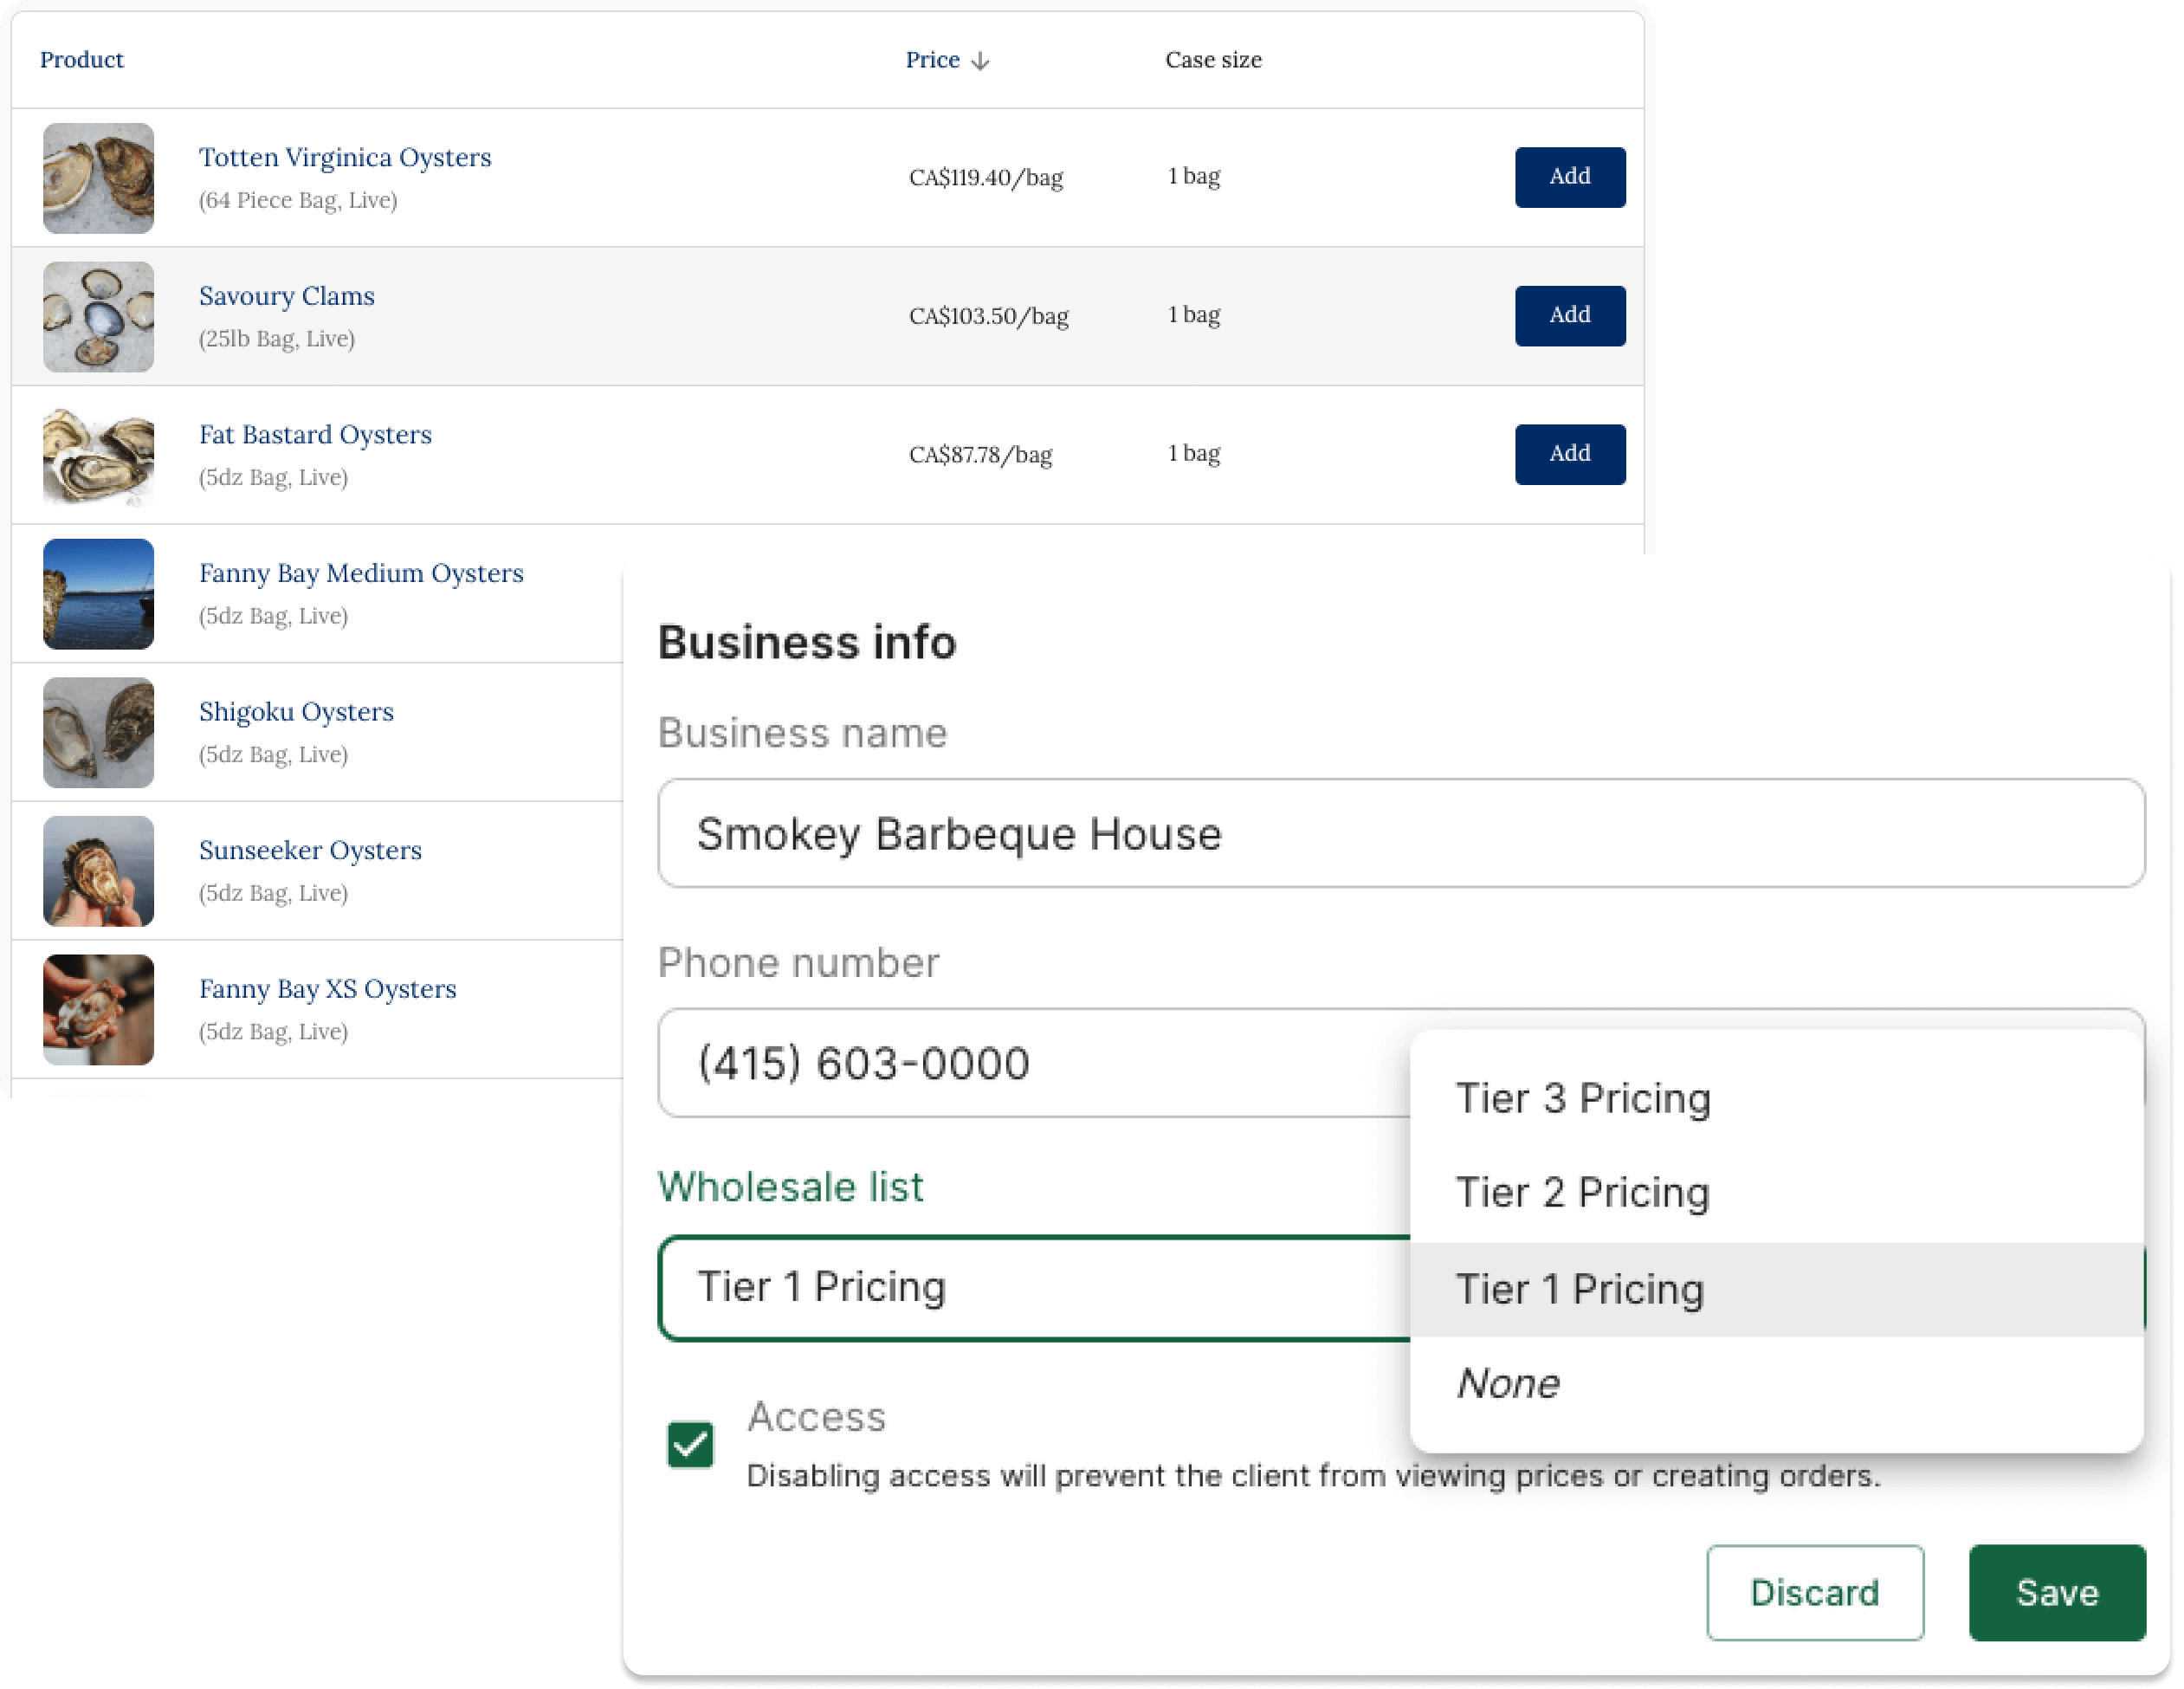Viewport: 2184px width, 1689px height.
Task: Open the Shigoku Oysters product link
Action: 296,711
